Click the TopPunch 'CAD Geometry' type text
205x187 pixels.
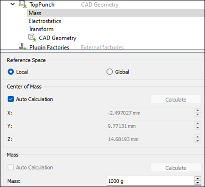point(100,5)
